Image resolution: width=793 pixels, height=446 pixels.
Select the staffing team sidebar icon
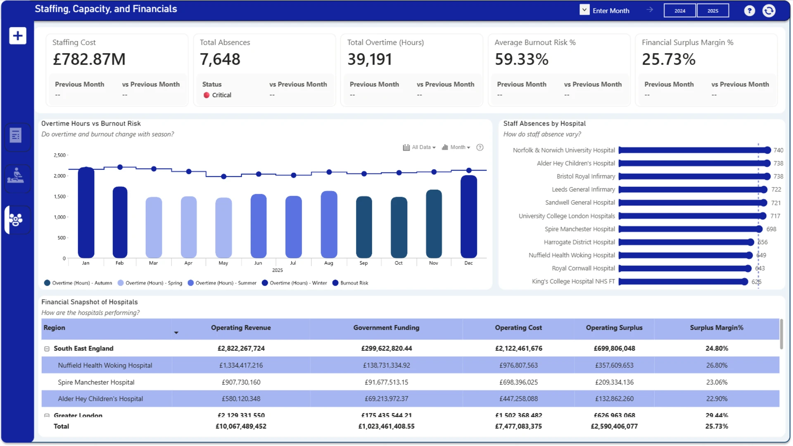click(x=17, y=220)
